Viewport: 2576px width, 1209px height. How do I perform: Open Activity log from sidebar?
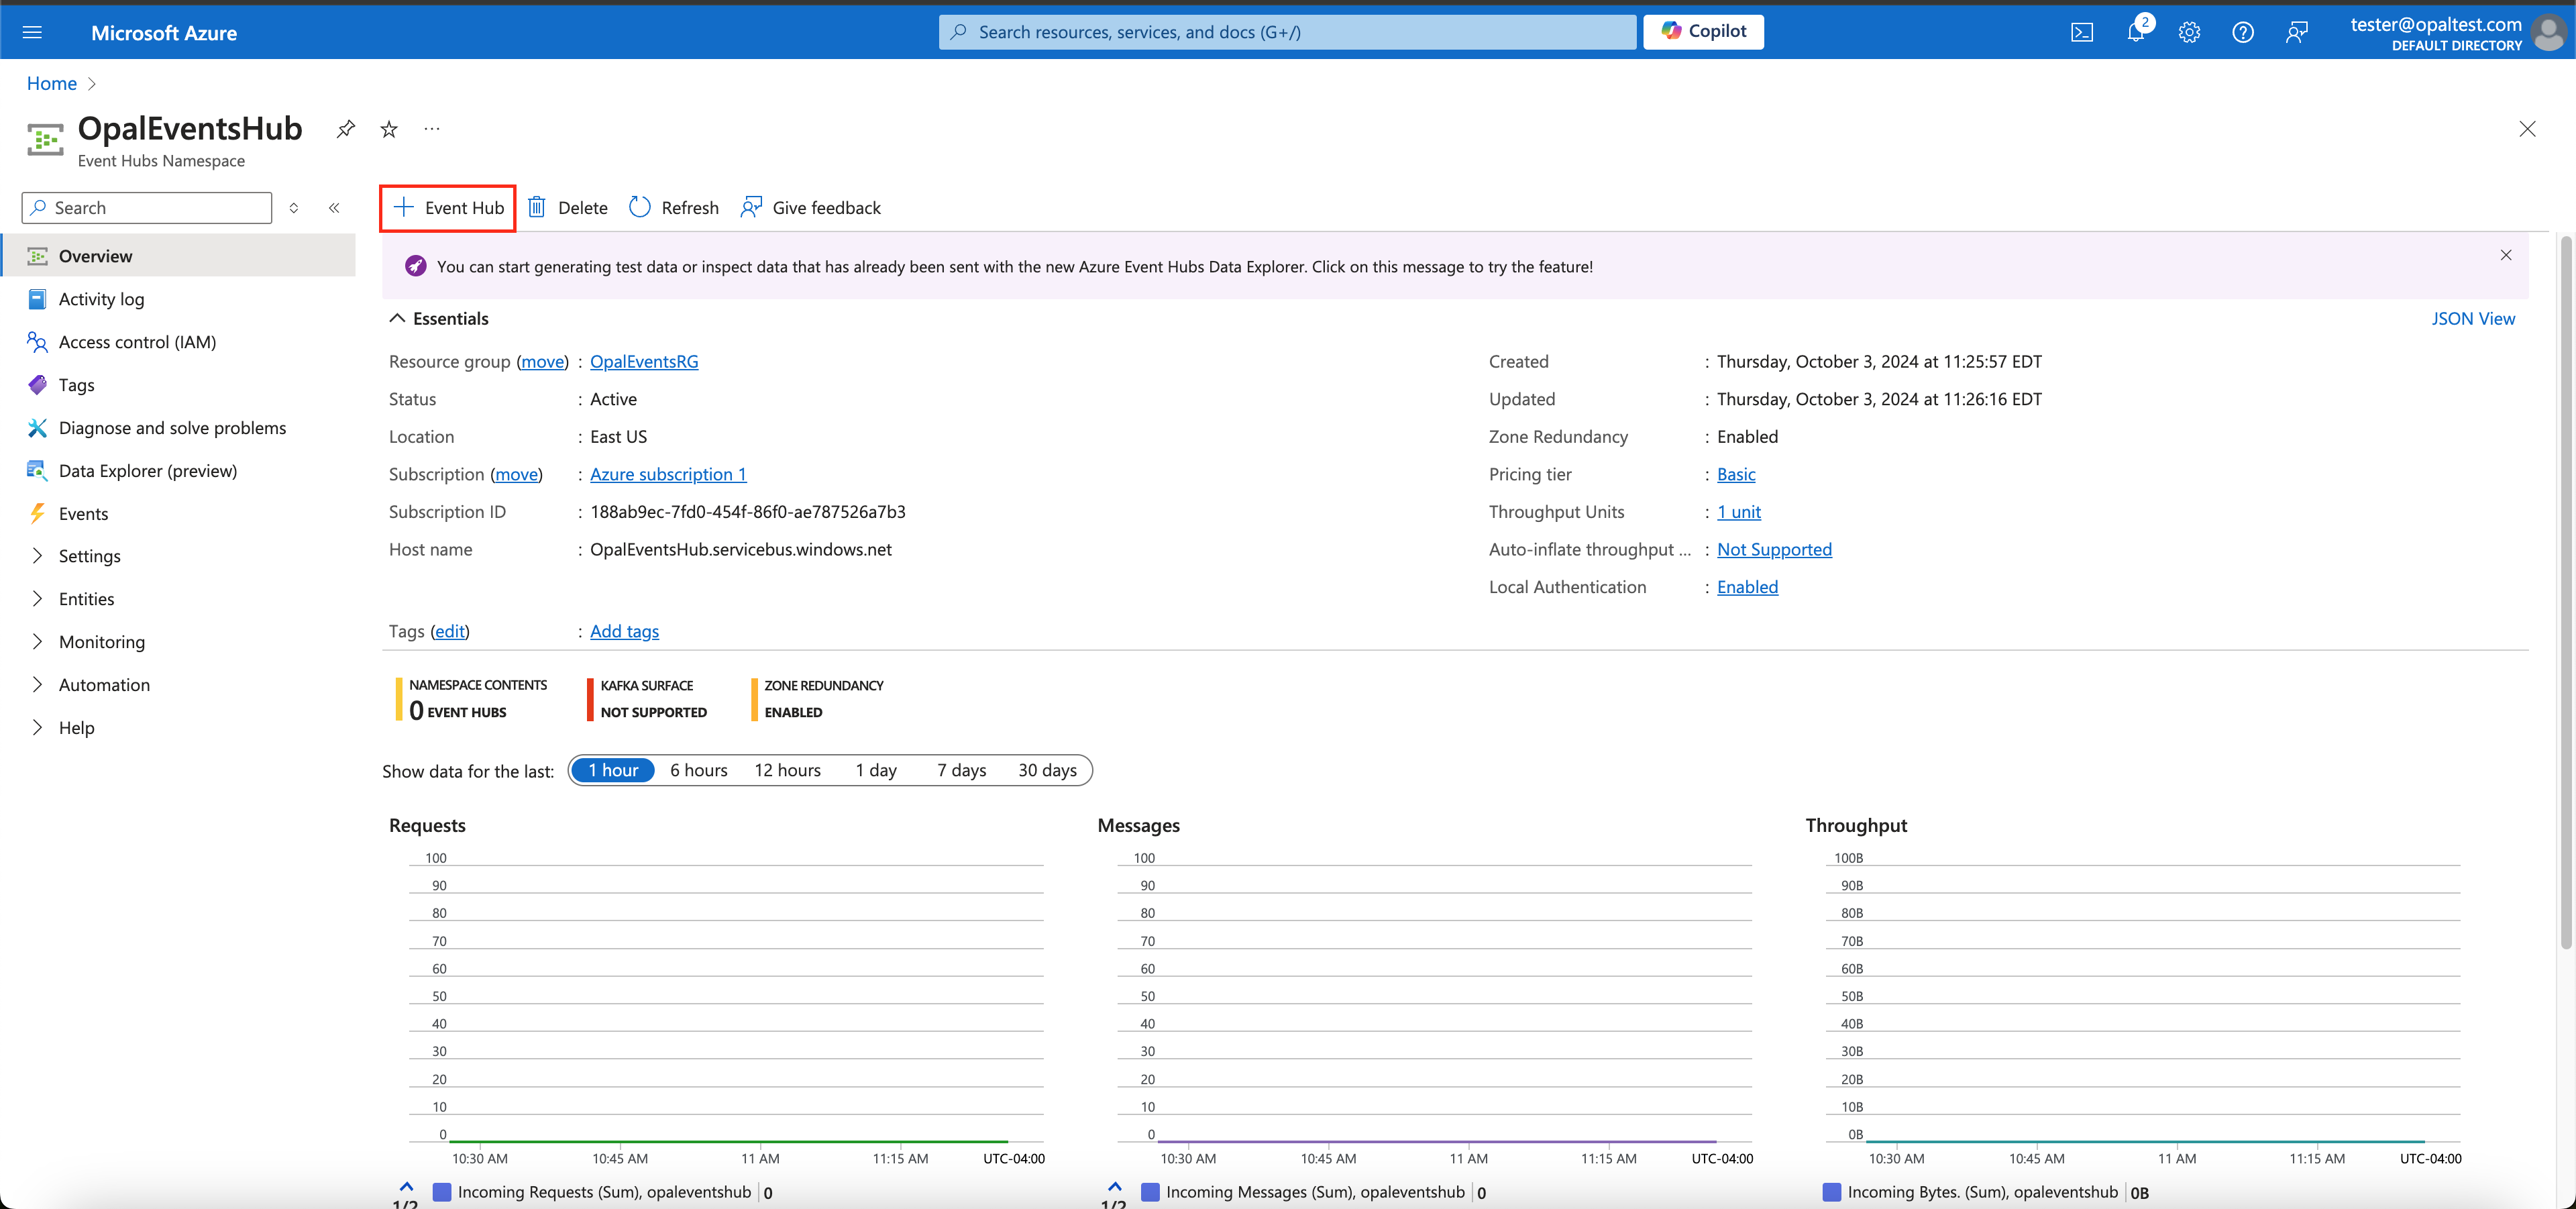pyautogui.click(x=101, y=299)
